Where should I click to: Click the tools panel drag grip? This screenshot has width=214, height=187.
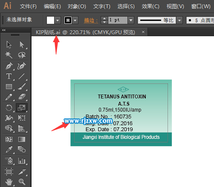point(15,35)
